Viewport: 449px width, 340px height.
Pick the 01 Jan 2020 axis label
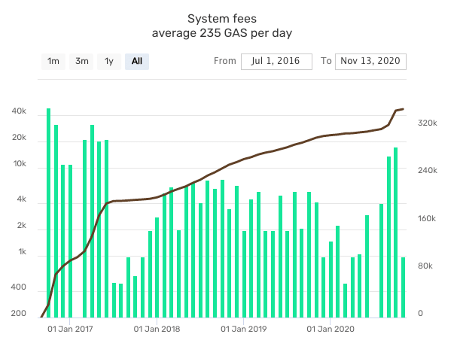tap(331, 329)
